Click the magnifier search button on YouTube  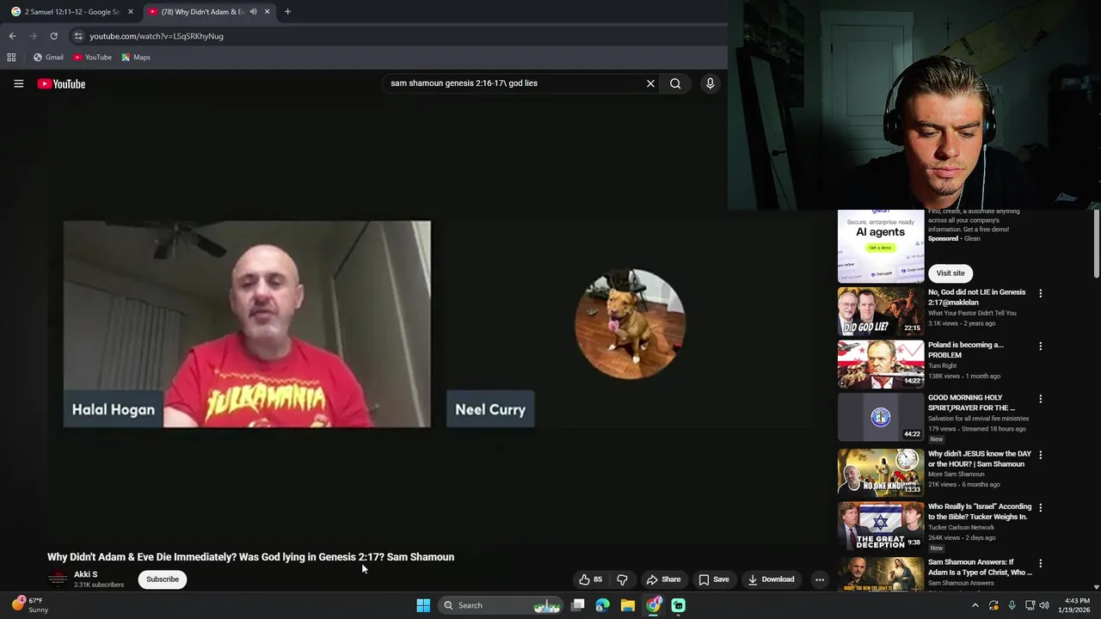(x=675, y=83)
